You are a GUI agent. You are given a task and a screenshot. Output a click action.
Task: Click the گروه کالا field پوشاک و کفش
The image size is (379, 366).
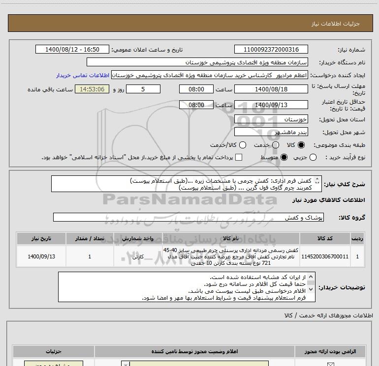(x=189, y=217)
